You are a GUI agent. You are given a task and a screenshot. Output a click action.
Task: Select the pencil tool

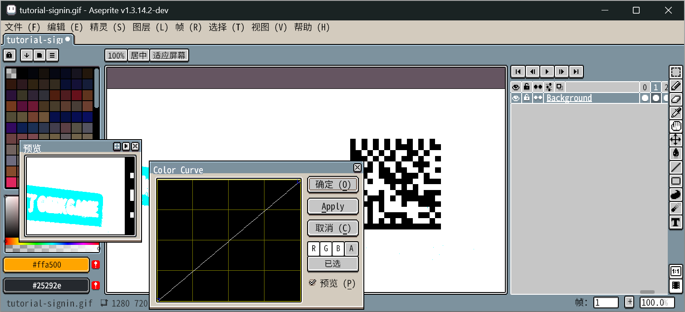tap(676, 86)
